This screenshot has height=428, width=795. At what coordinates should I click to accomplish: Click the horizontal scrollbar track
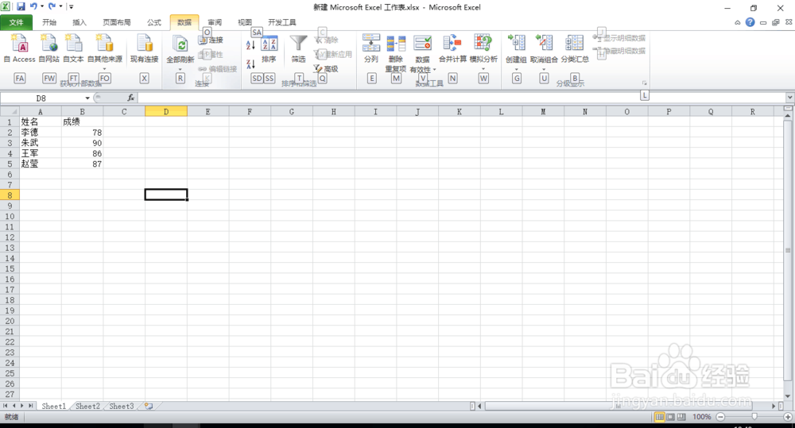pyautogui.click(x=626, y=406)
